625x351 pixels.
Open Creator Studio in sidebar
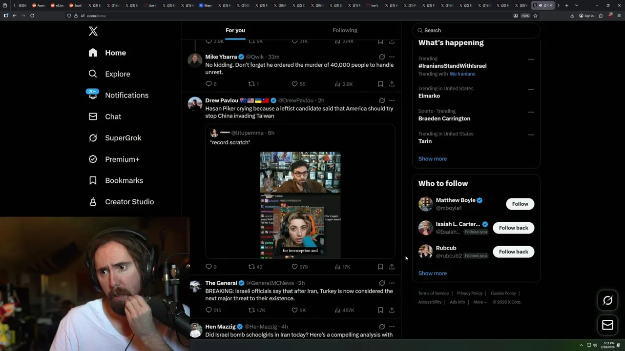[121, 202]
